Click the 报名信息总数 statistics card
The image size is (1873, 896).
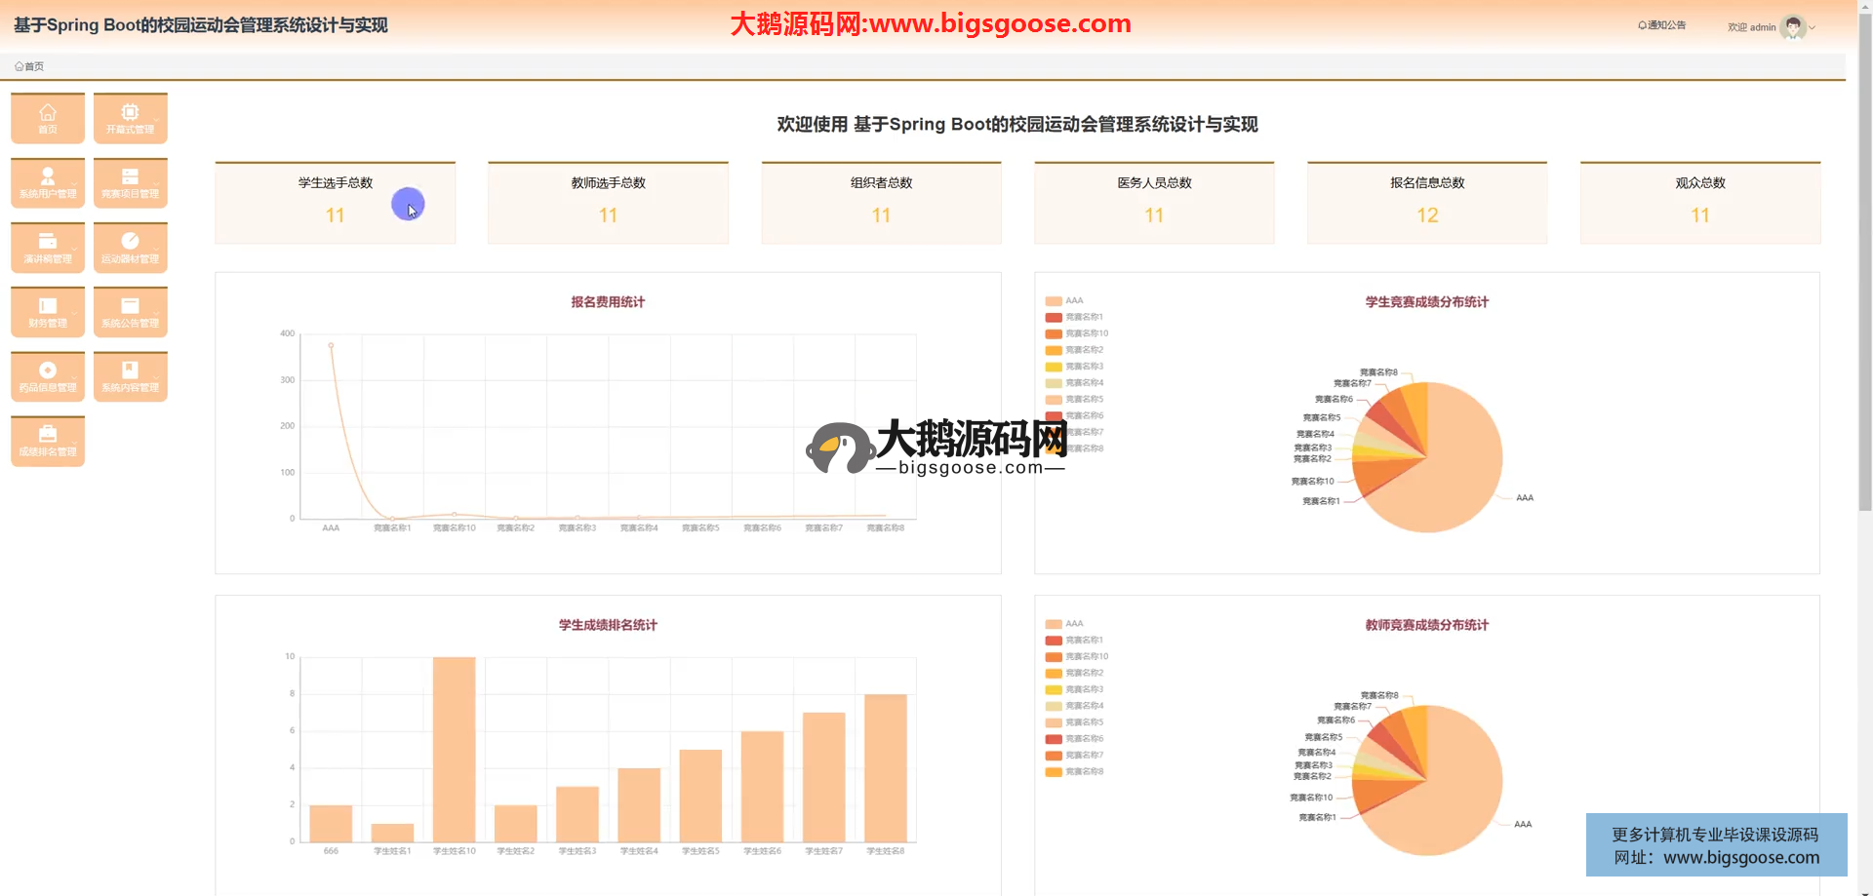click(x=1426, y=203)
